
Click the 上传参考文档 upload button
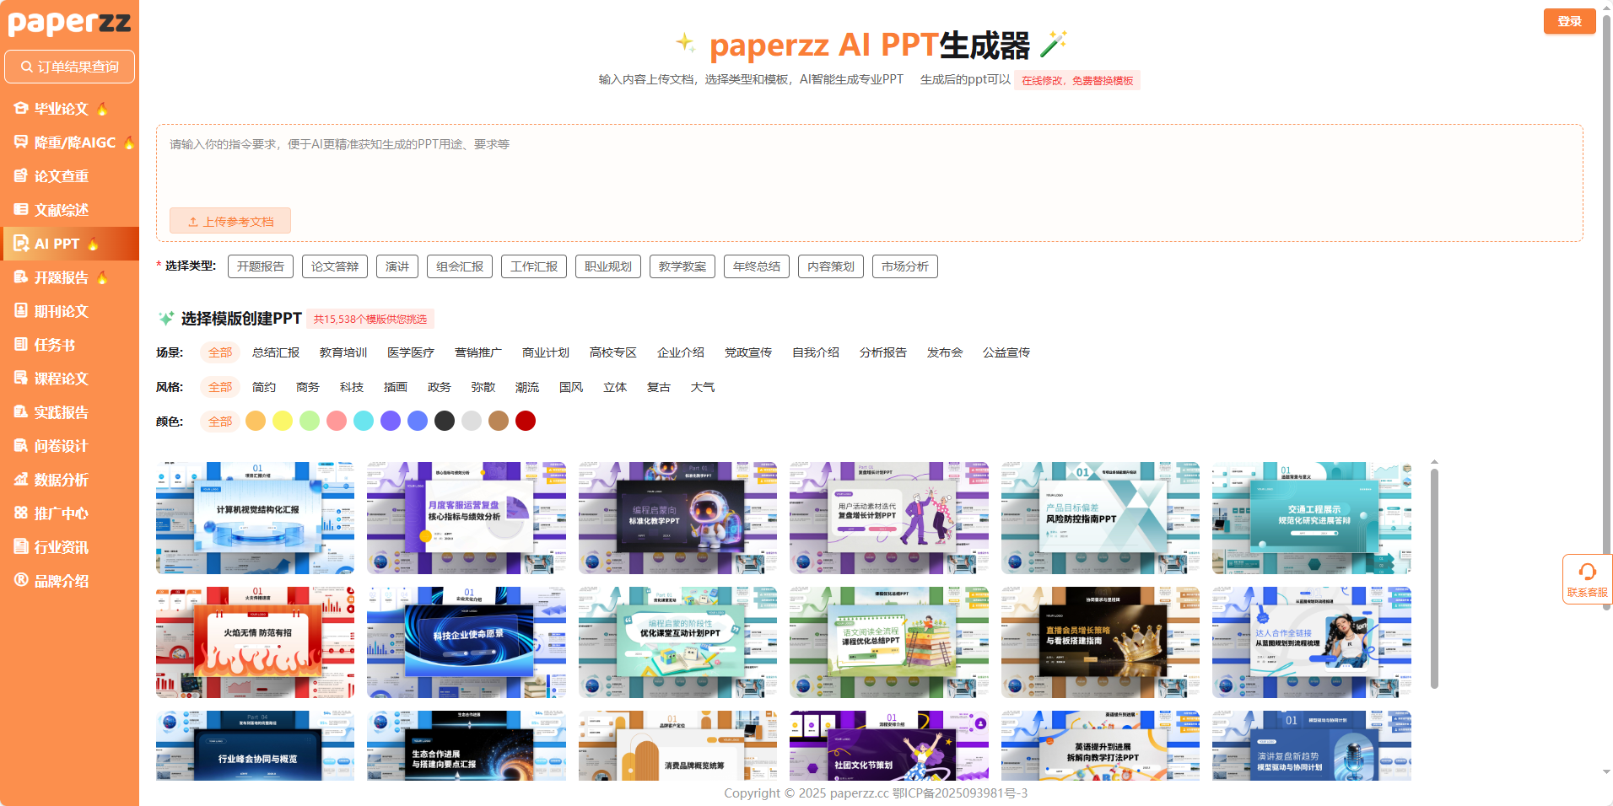(x=230, y=221)
